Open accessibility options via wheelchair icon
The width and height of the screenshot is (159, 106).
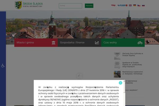(x=3, y=66)
